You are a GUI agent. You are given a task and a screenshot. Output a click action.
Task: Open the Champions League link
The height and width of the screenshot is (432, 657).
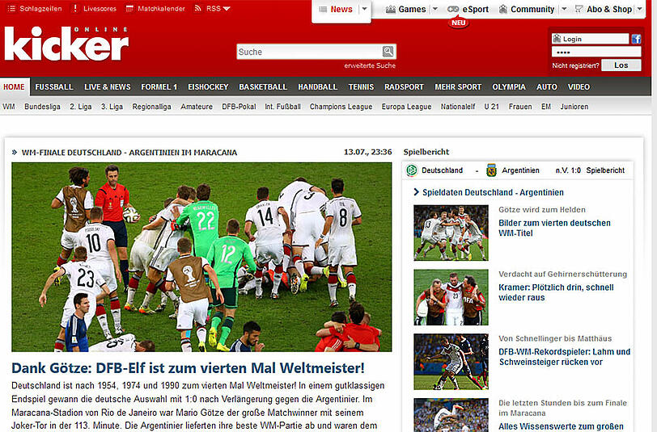[x=341, y=107]
